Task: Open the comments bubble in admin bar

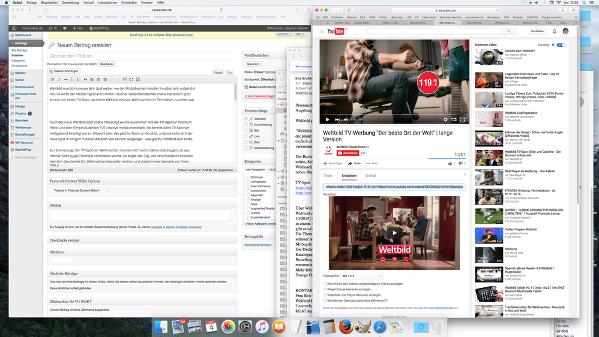Action: (64, 28)
